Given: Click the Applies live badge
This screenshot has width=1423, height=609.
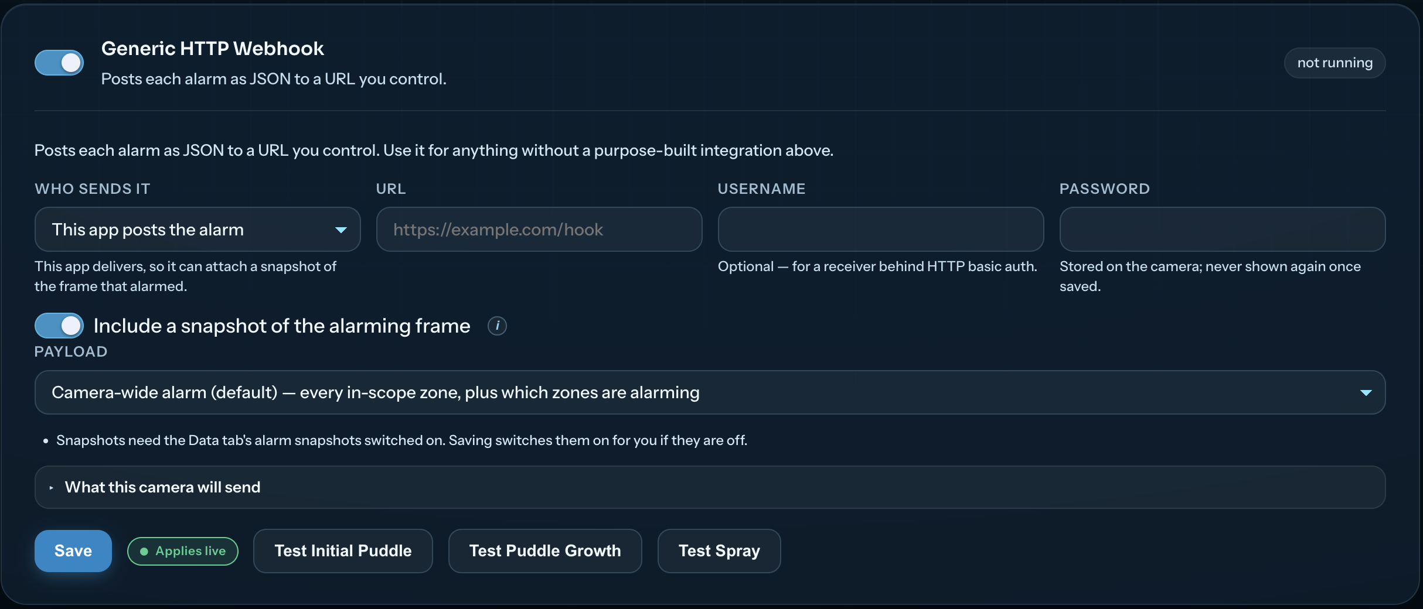Looking at the screenshot, I should [x=183, y=551].
